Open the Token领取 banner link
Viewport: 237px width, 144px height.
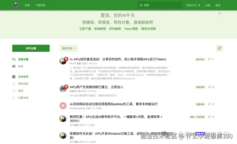131,29
